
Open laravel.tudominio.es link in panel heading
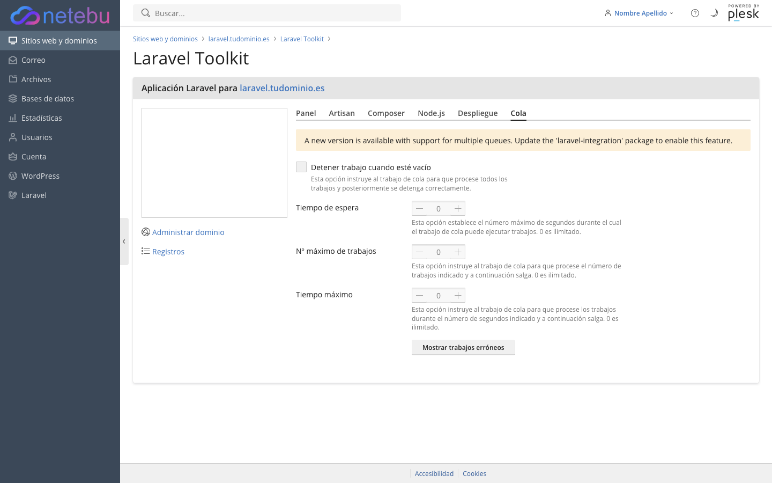282,88
